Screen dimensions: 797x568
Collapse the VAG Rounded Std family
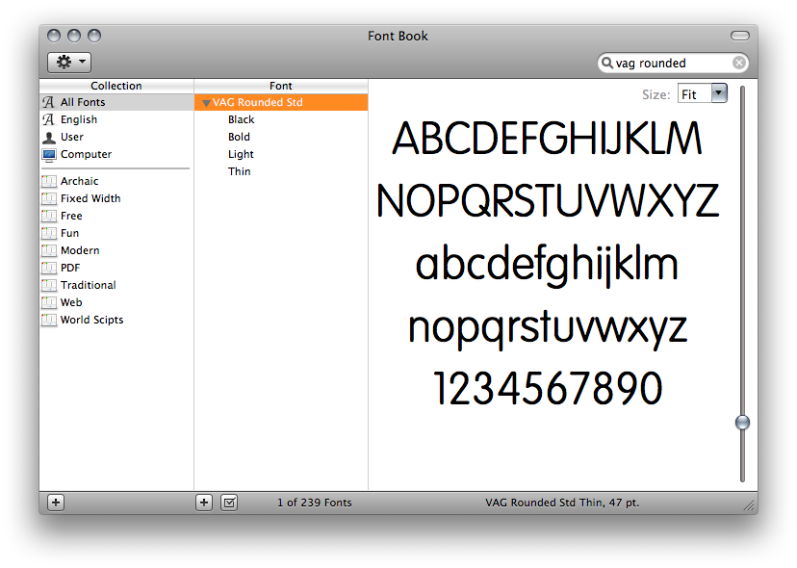pos(206,103)
